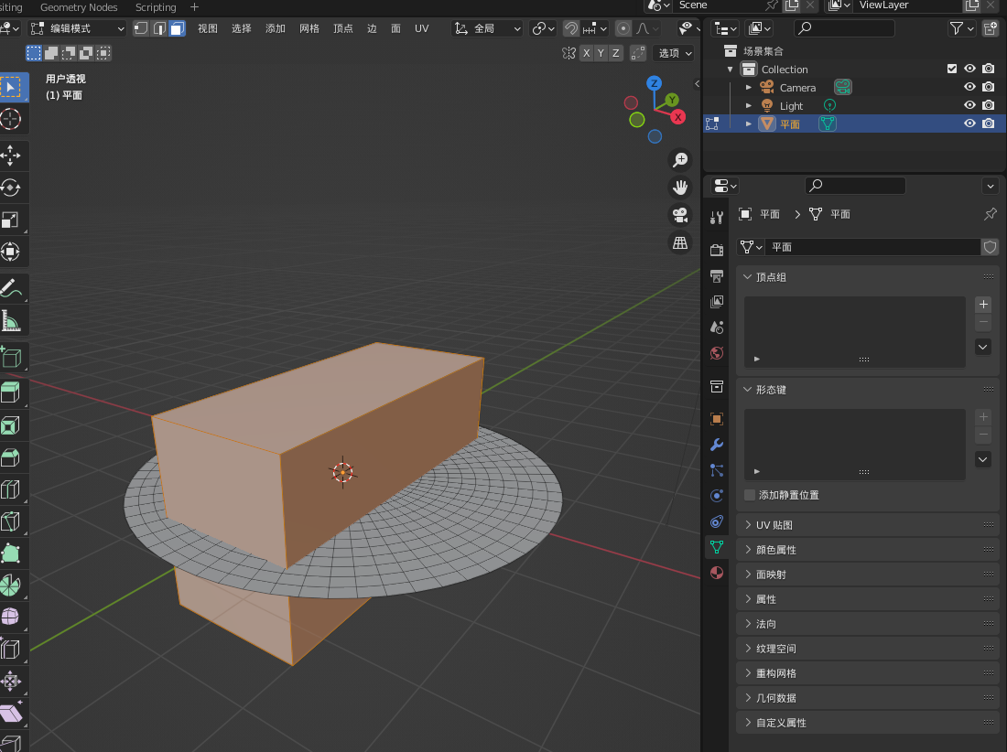Open the Render properties tab
The height and width of the screenshot is (752, 1007).
pos(717,251)
